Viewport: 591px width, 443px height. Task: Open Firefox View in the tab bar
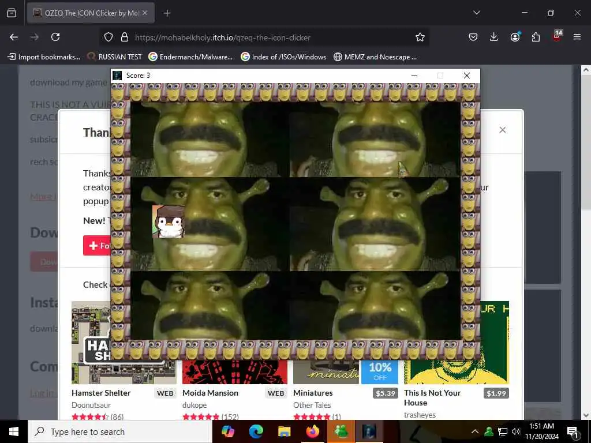(x=12, y=13)
